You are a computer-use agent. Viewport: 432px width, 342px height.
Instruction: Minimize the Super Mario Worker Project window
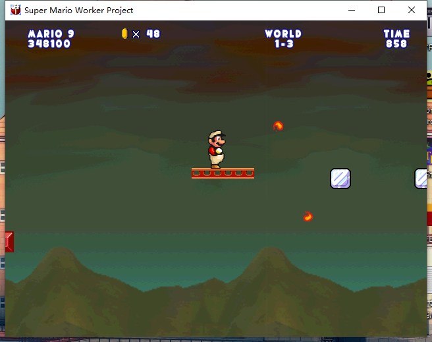352,10
